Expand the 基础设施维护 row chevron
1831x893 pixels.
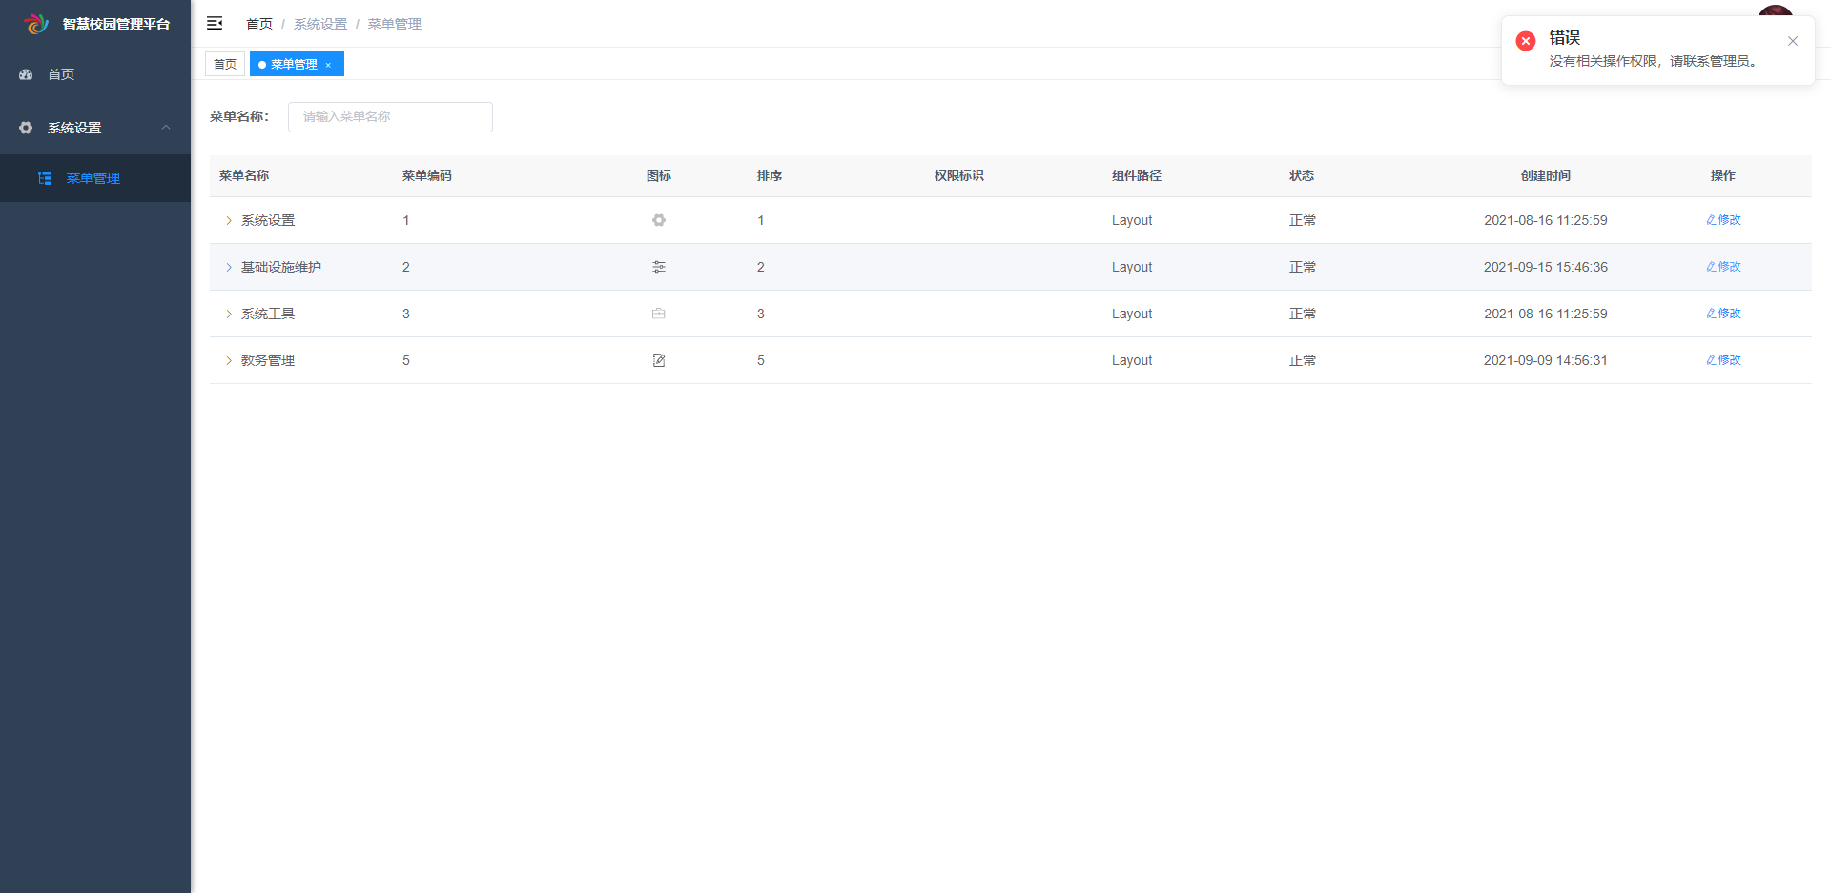tap(229, 267)
